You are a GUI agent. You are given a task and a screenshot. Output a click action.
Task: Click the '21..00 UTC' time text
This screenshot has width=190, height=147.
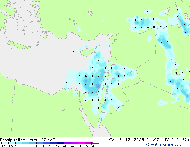click(158, 140)
